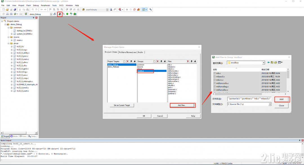Click the Build target icon
The image size is (304, 165).
click(7, 14)
